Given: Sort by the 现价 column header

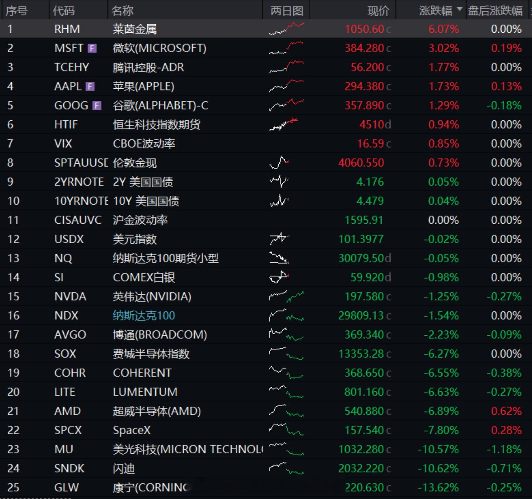Looking at the screenshot, I should tap(378, 11).
